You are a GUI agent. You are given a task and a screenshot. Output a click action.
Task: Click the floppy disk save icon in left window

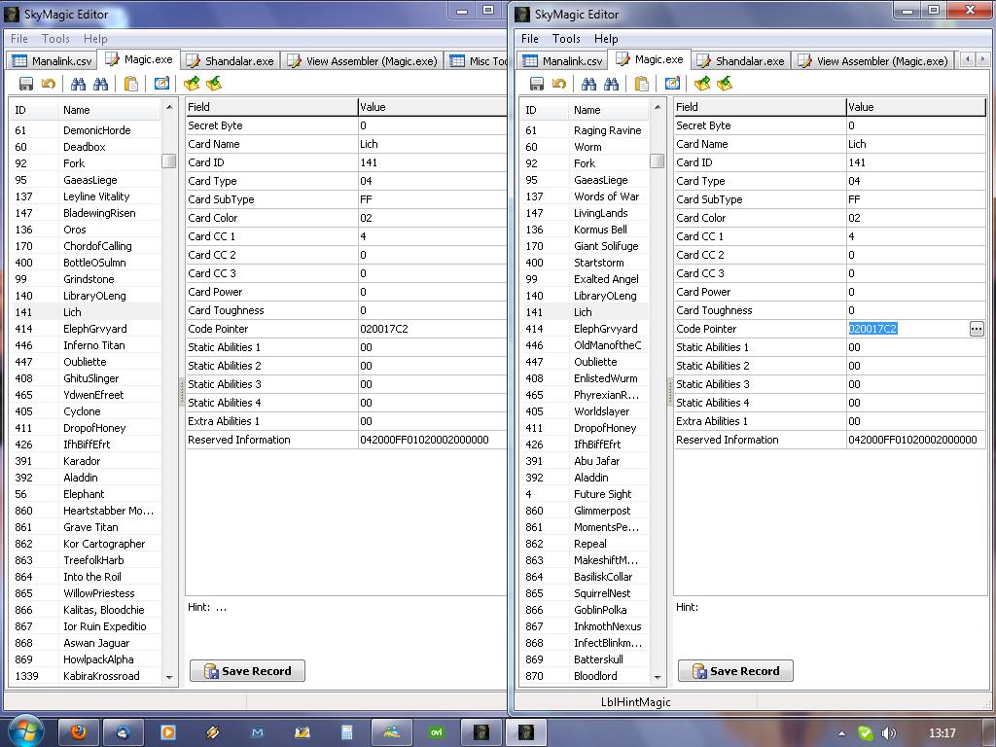tap(26, 84)
